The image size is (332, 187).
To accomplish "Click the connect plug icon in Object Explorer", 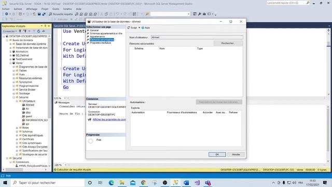I will 20,31.
